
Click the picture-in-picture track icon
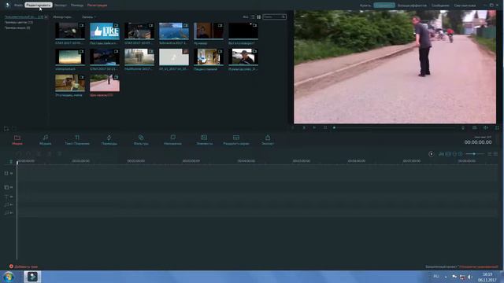[x=6, y=187]
